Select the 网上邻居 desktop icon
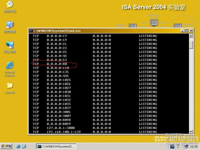Image resolution: width=200 pixels, height=150 pixels. click(x=10, y=47)
